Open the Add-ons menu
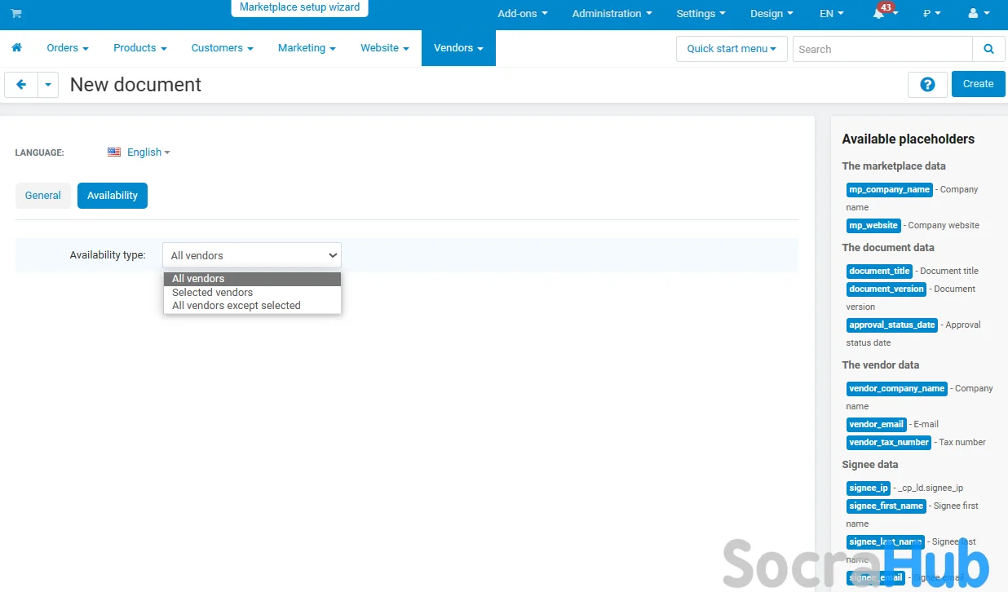 (522, 14)
